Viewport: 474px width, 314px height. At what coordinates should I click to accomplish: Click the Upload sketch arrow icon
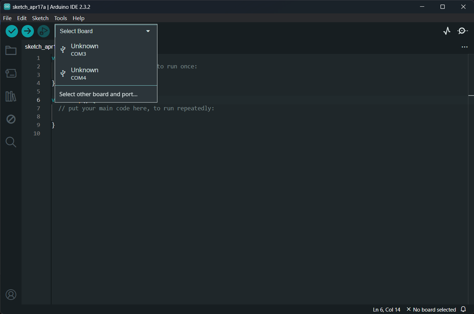click(x=28, y=31)
